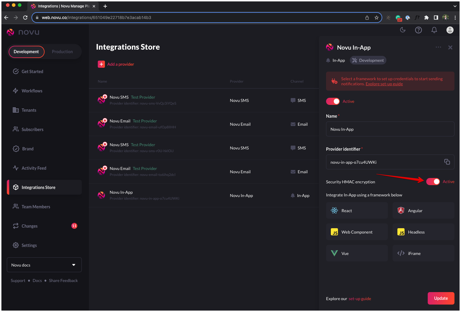Choose the Web Component framework card

tap(357, 232)
